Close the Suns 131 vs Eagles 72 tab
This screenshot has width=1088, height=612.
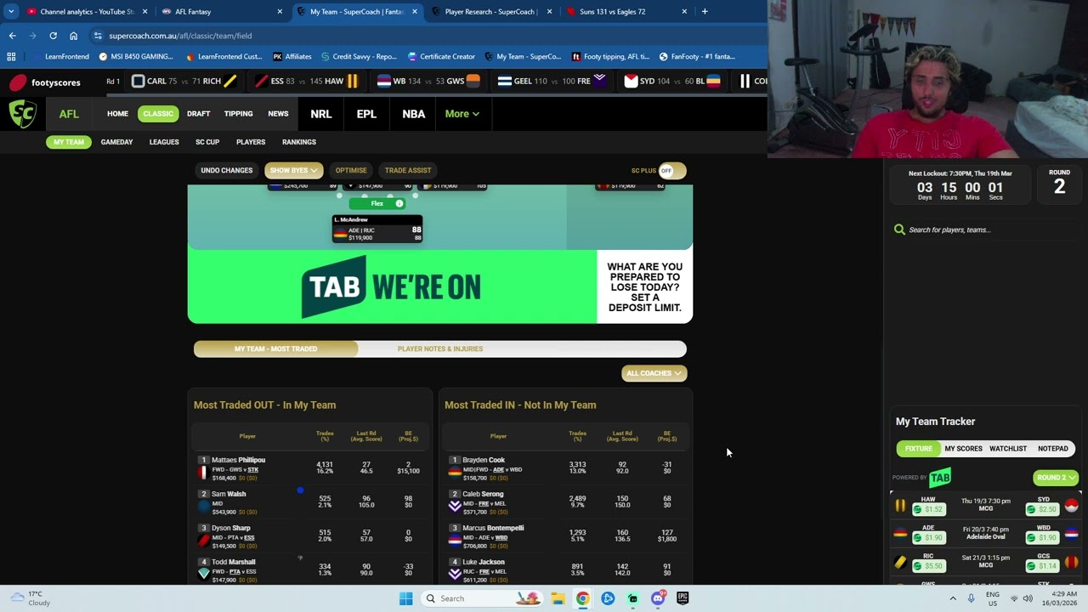[684, 12]
